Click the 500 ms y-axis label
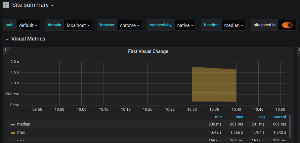Image resolution: width=300 pixels, height=143 pixels. pyautogui.click(x=13, y=94)
